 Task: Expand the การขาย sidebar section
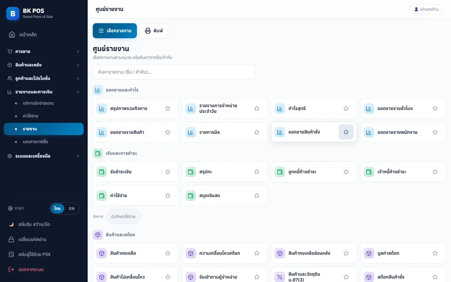coord(44,51)
